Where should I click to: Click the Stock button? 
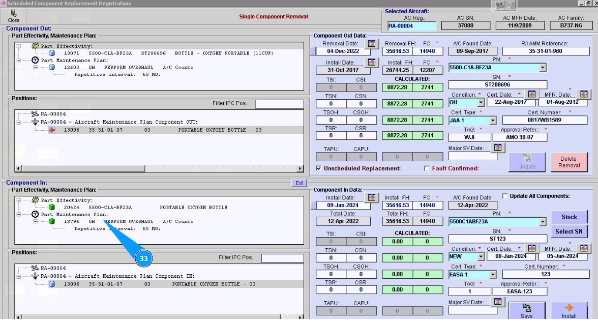click(x=569, y=217)
